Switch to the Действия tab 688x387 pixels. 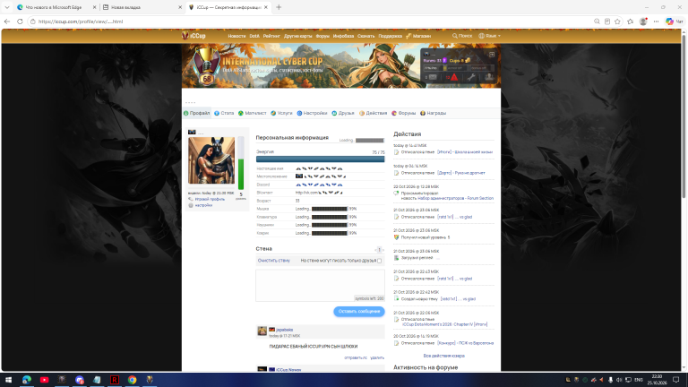(x=373, y=113)
